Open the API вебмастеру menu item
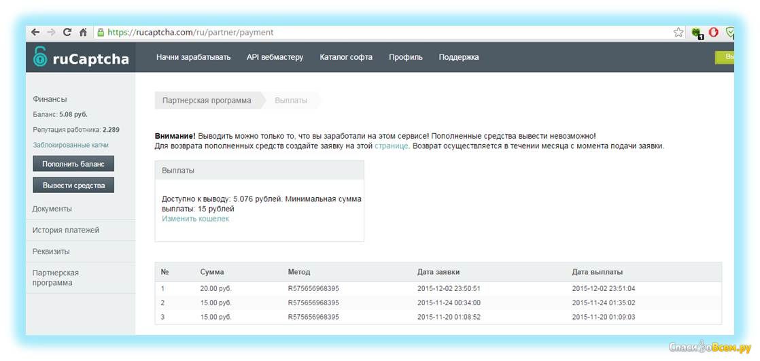 point(275,57)
